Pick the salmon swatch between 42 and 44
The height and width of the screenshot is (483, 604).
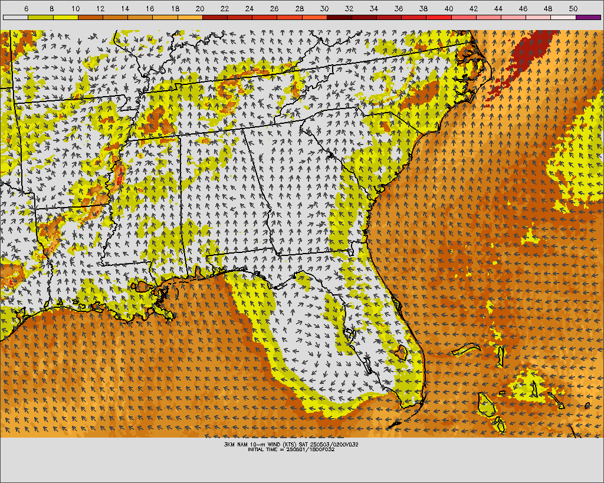click(x=489, y=17)
